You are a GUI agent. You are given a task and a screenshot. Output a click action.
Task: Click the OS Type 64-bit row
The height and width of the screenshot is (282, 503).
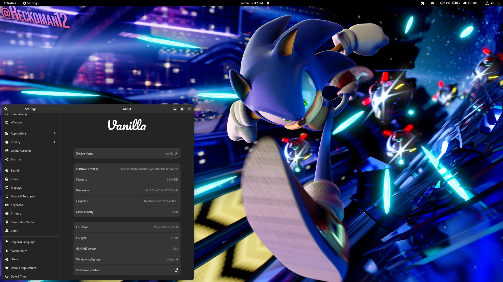tap(127, 238)
